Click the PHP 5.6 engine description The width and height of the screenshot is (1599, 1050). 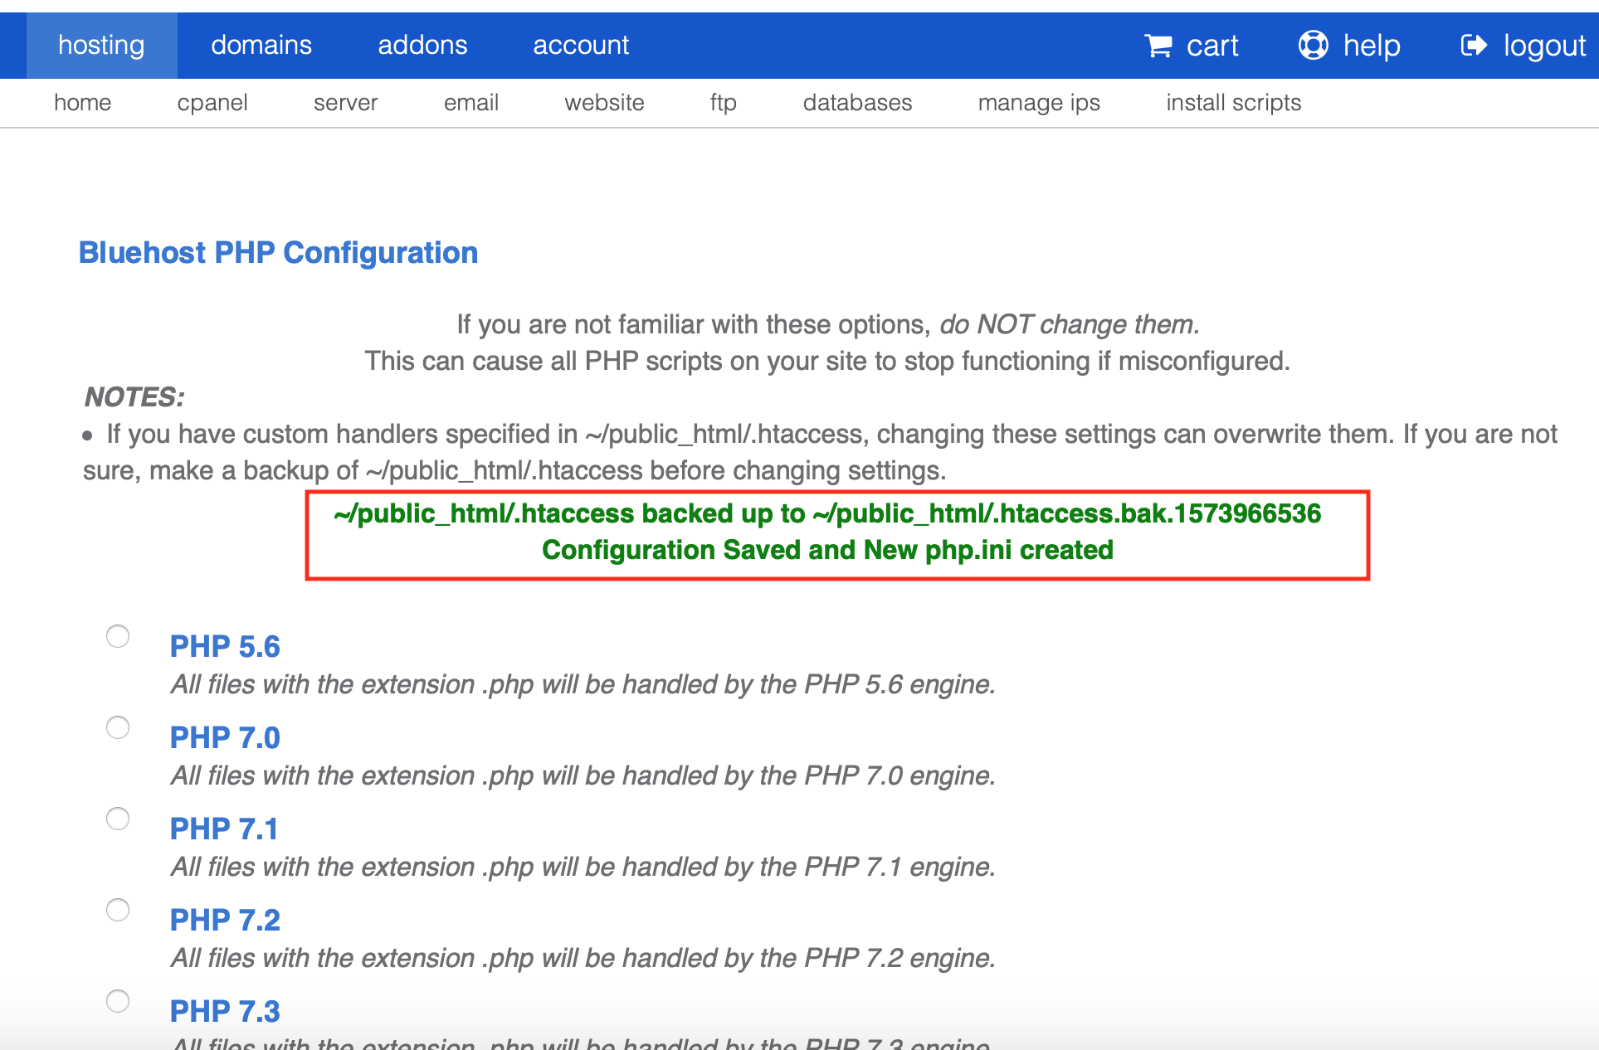(583, 684)
